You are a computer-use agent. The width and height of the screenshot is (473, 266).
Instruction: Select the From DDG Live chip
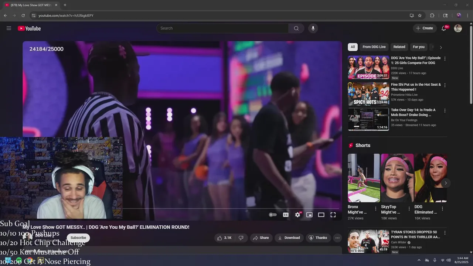tap(374, 47)
